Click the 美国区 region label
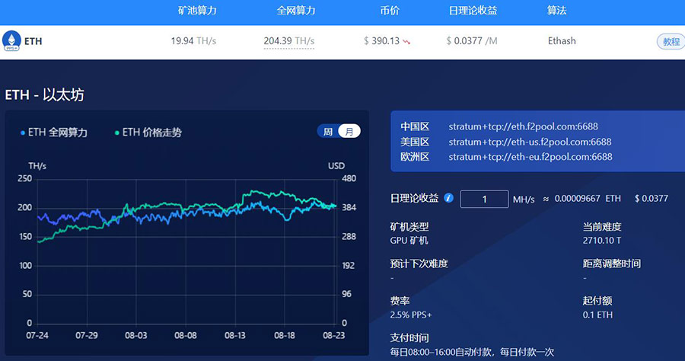This screenshot has height=361, width=685. point(415,142)
